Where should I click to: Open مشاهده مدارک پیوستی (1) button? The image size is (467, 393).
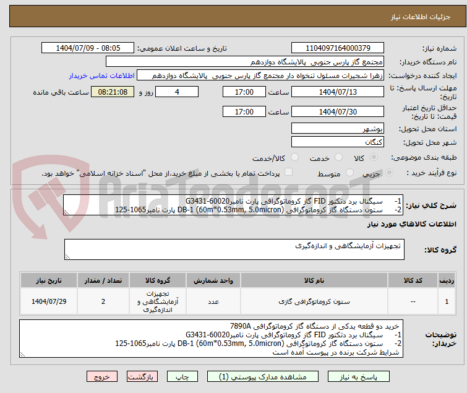pyautogui.click(x=263, y=377)
